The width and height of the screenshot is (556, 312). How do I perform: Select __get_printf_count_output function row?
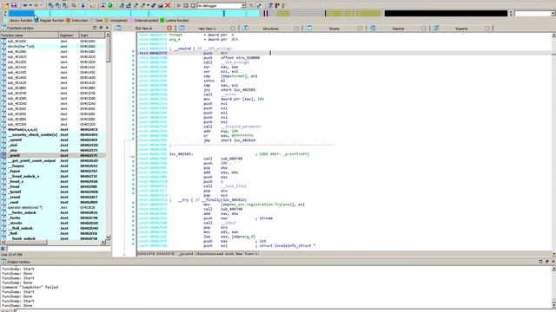(x=53, y=160)
